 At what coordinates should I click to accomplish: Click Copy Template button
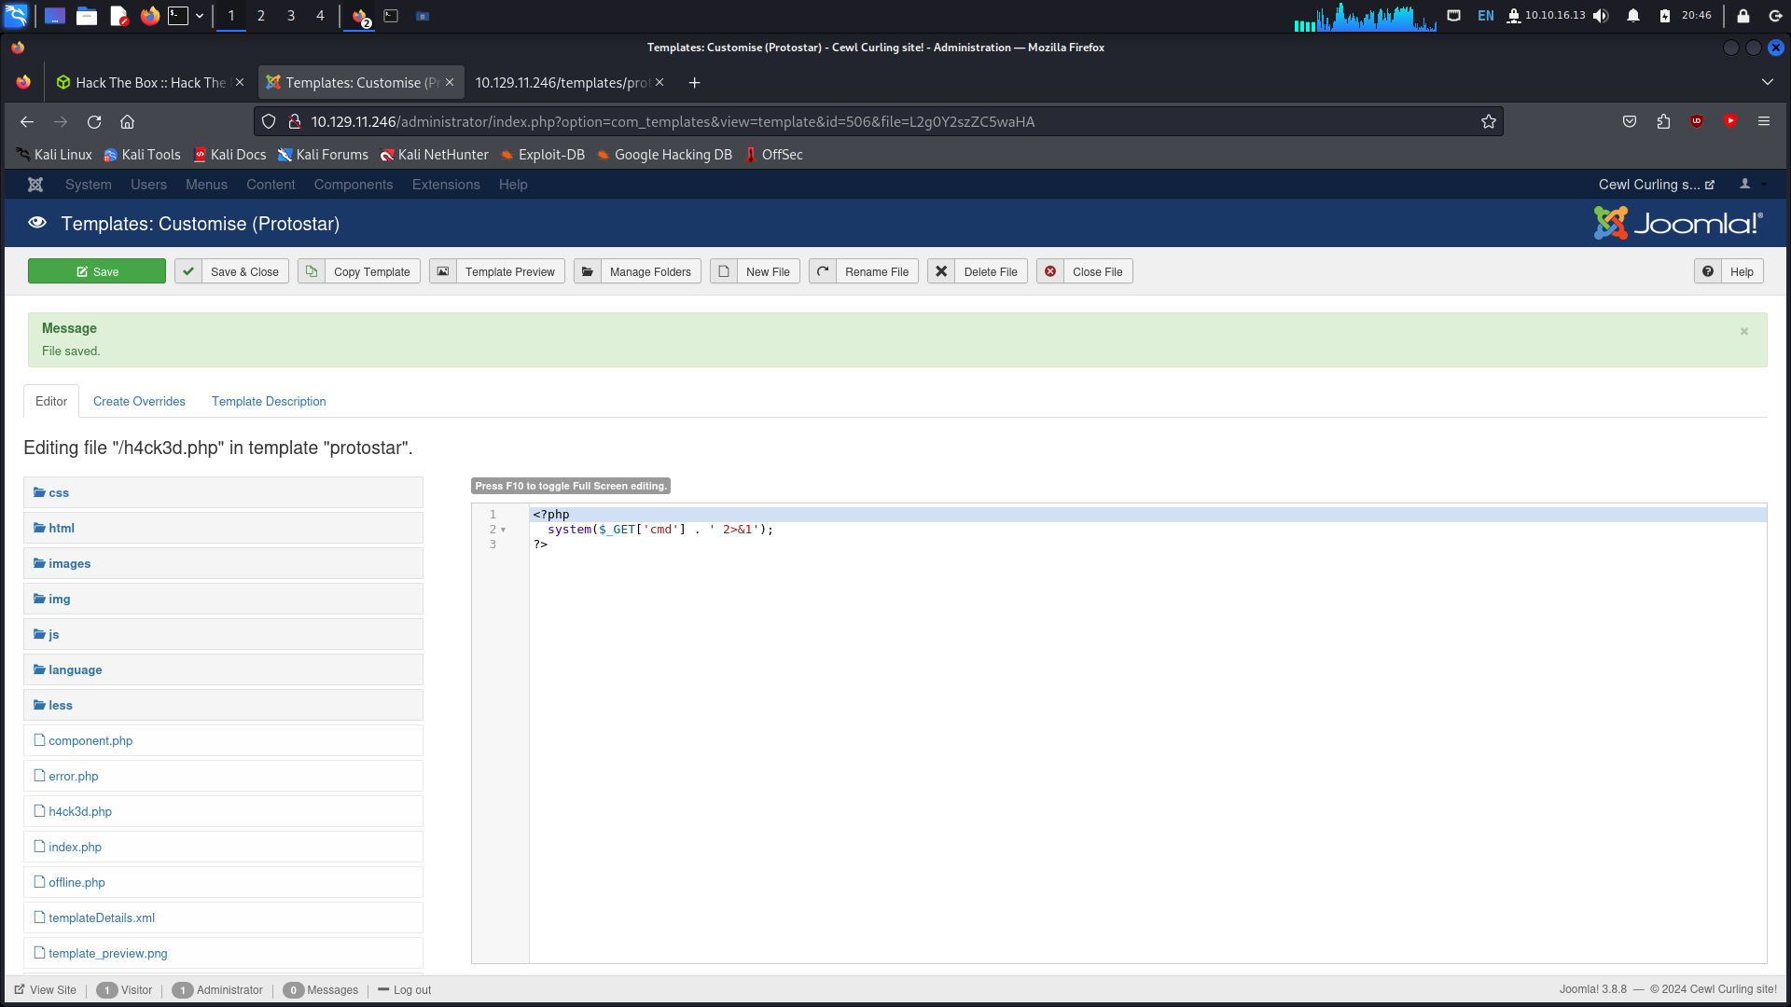click(x=359, y=271)
